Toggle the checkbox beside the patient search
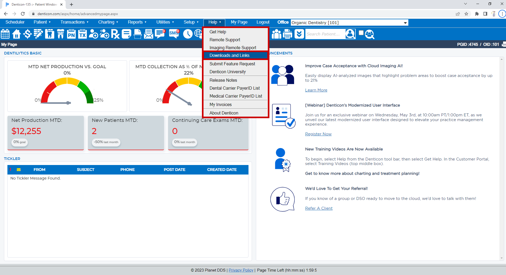This screenshot has height=275, width=506. 361,33
